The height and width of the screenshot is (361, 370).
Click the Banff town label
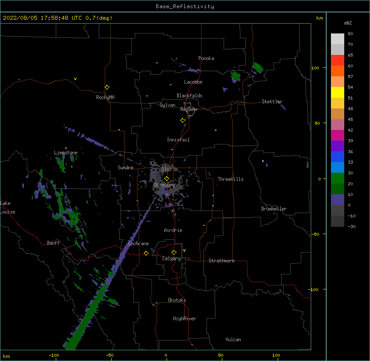coord(53,243)
